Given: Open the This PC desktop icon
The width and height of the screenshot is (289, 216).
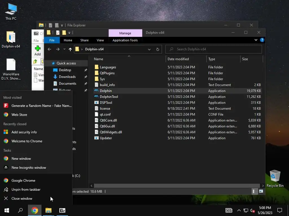Looking at the screenshot, I should coord(11,12).
